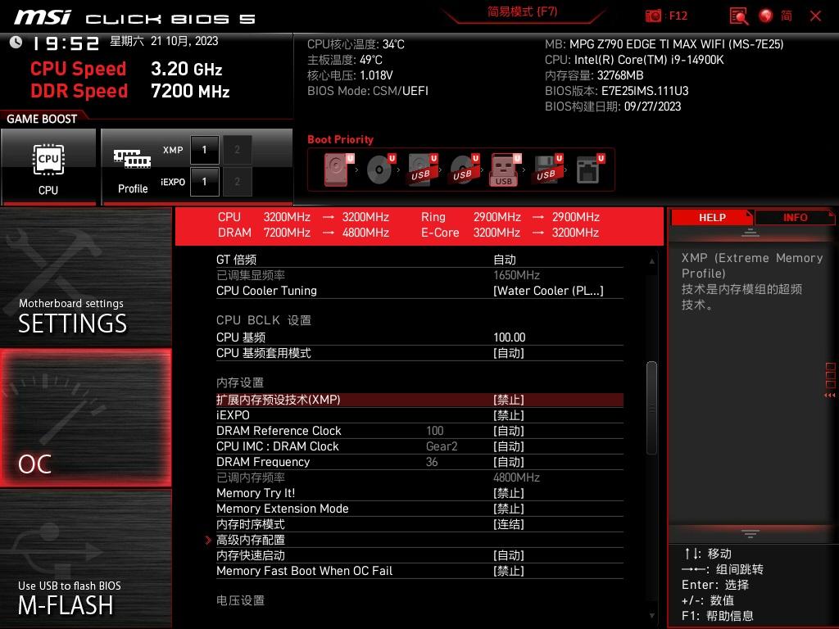
Task: Enable XMP profile 2
Action: tap(237, 150)
